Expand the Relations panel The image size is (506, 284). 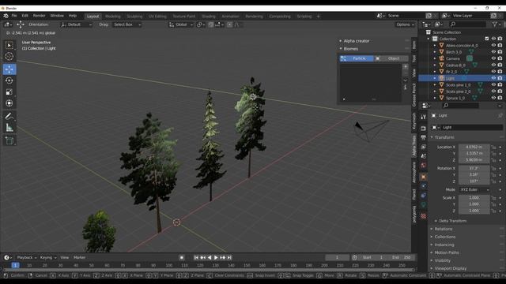coord(443,229)
